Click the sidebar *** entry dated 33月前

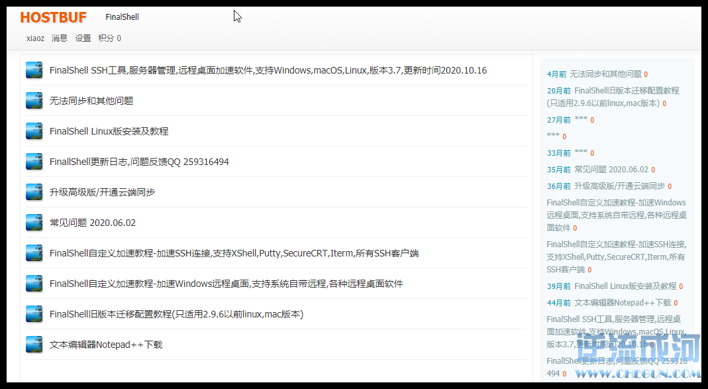pyautogui.click(x=581, y=152)
